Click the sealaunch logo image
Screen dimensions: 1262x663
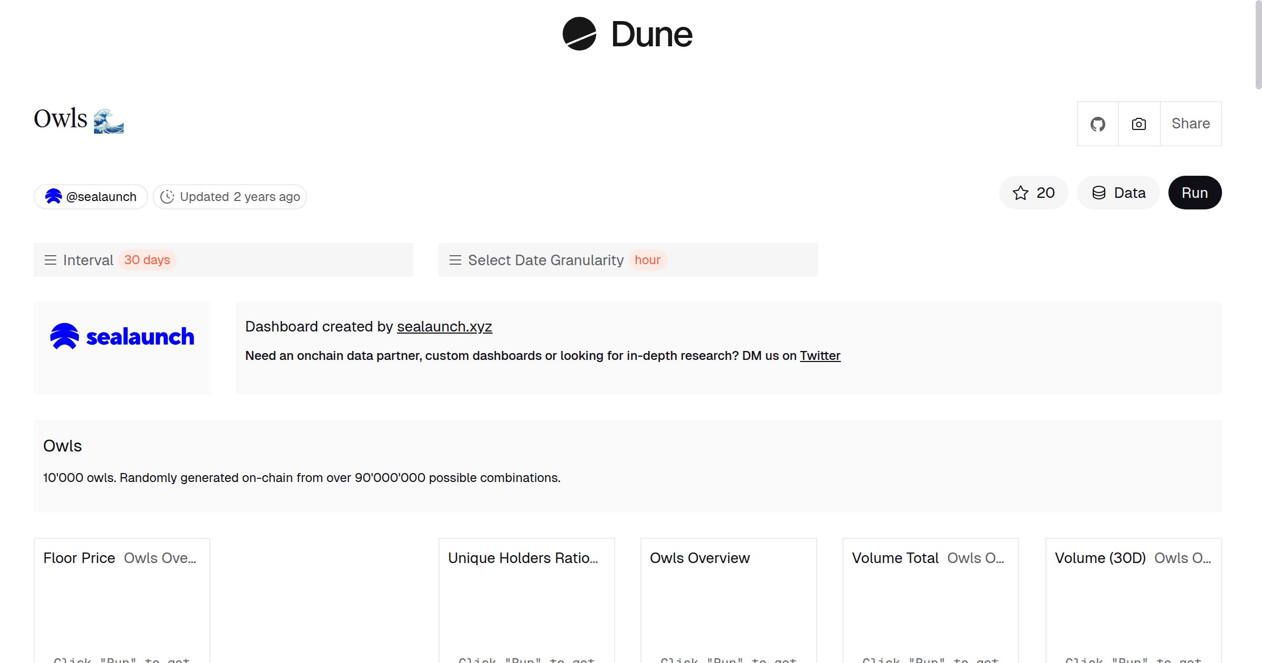tap(122, 337)
